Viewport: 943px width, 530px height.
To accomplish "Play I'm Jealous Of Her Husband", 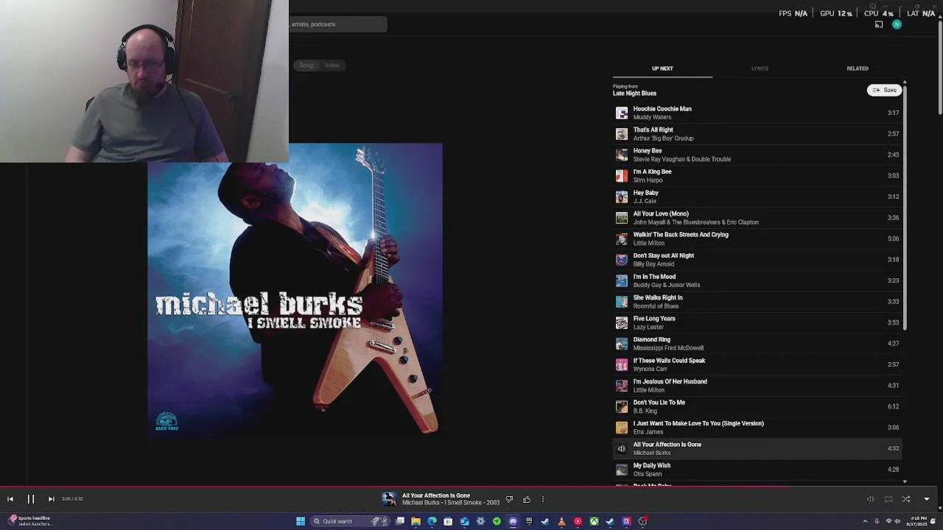I will [757, 386].
